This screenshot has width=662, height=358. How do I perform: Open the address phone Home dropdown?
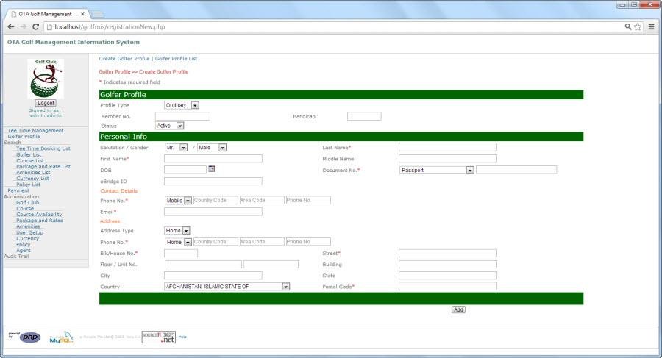[178, 242]
